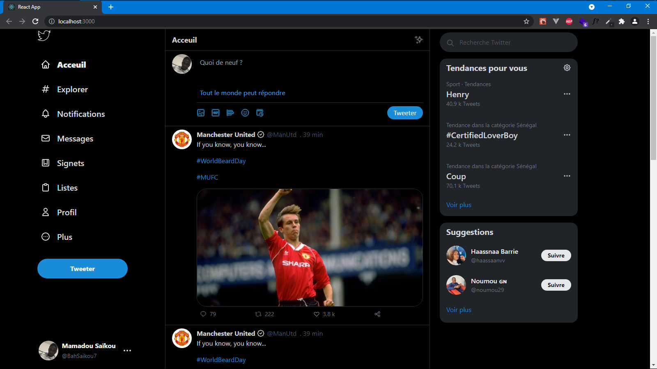Close the React App tab
This screenshot has width=657, height=369.
pyautogui.click(x=95, y=7)
